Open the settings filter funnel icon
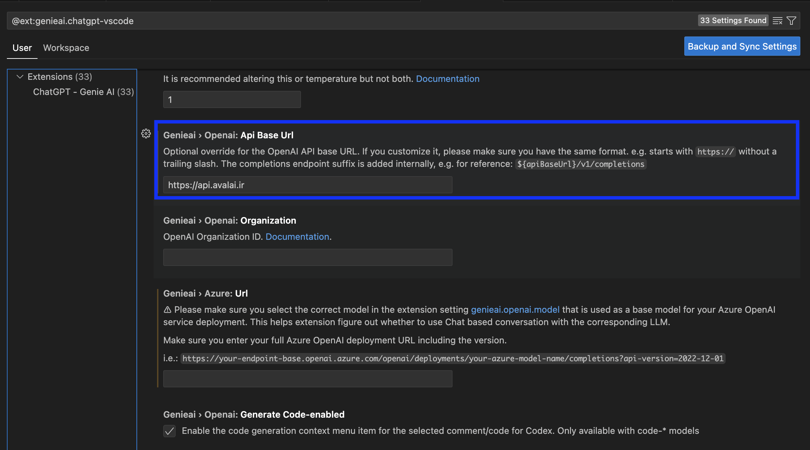This screenshot has height=450, width=810. pyautogui.click(x=791, y=21)
